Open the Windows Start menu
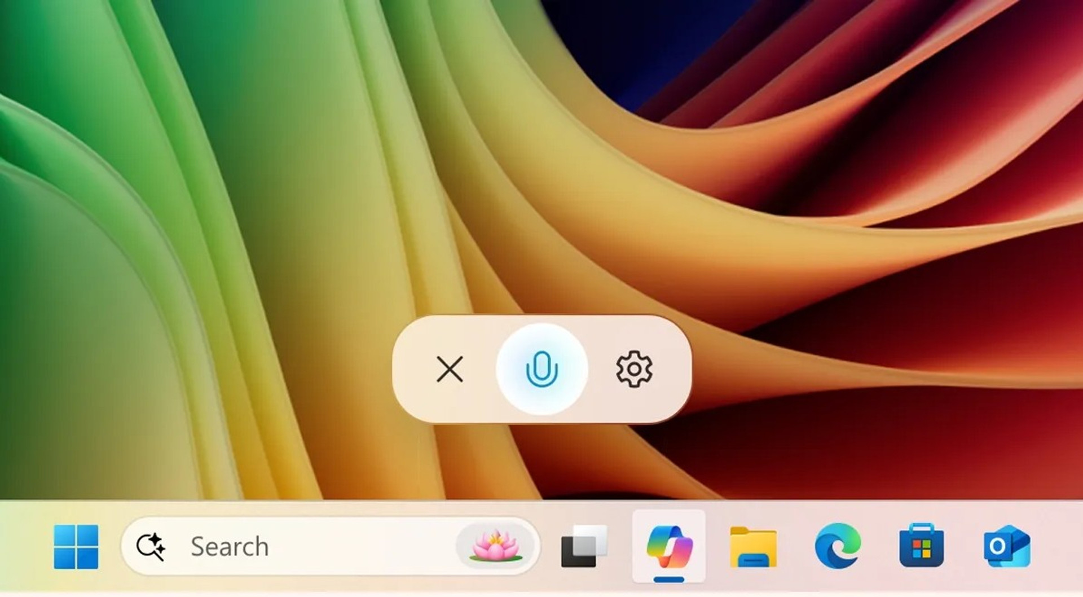The image size is (1083, 597). coord(76,546)
